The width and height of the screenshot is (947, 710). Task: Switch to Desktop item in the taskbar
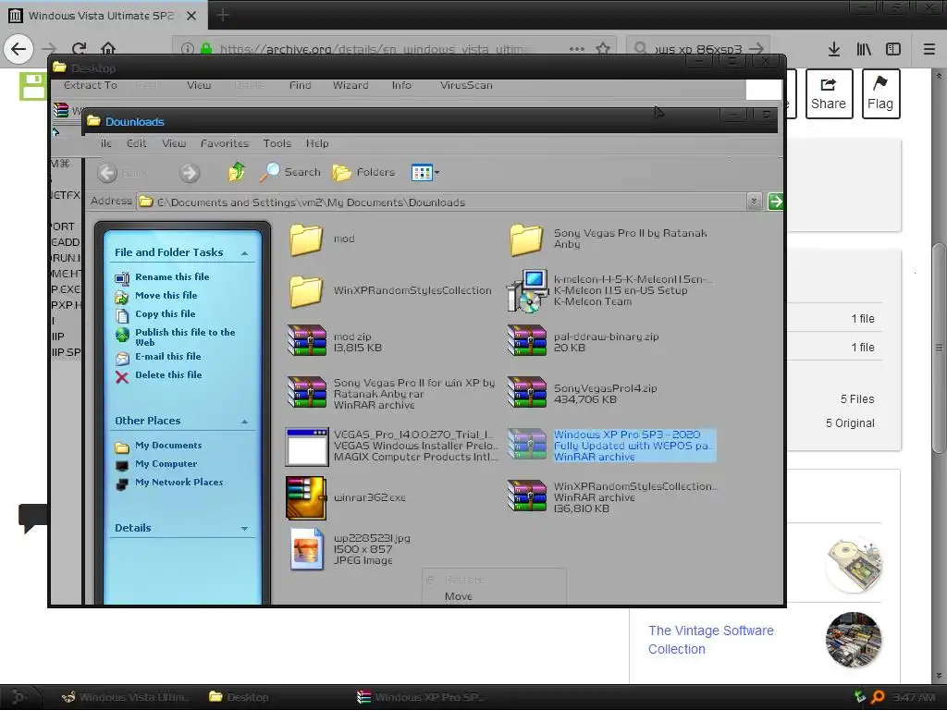pos(240,697)
